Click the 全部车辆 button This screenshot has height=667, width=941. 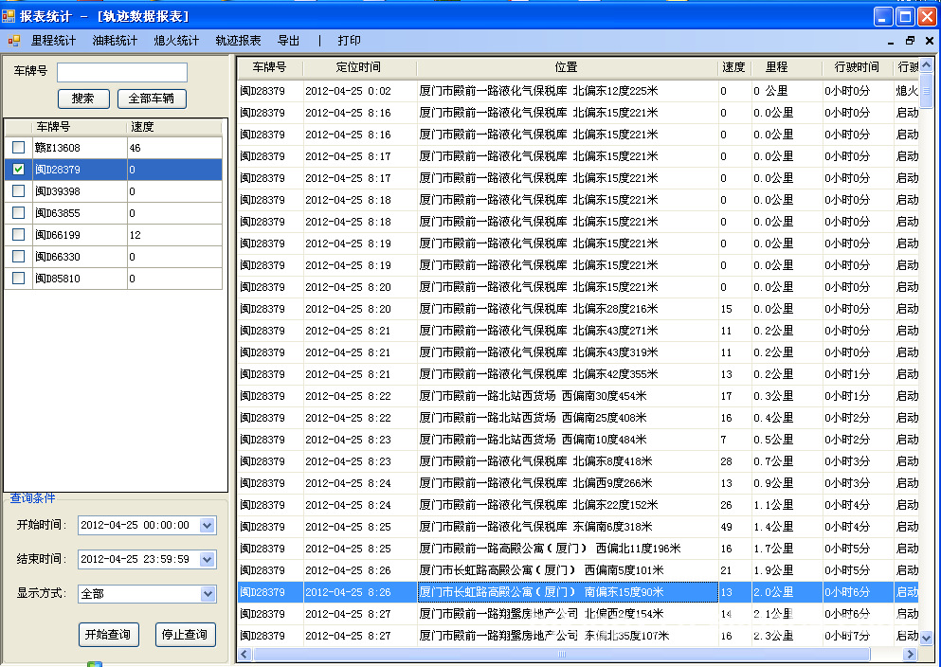tap(152, 99)
